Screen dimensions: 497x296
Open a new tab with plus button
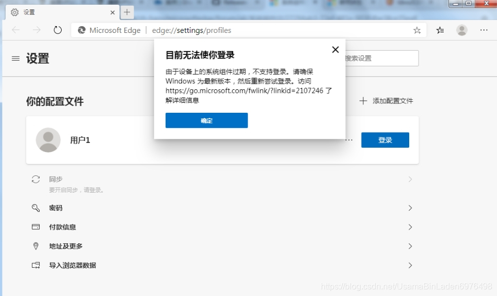pyautogui.click(x=127, y=13)
